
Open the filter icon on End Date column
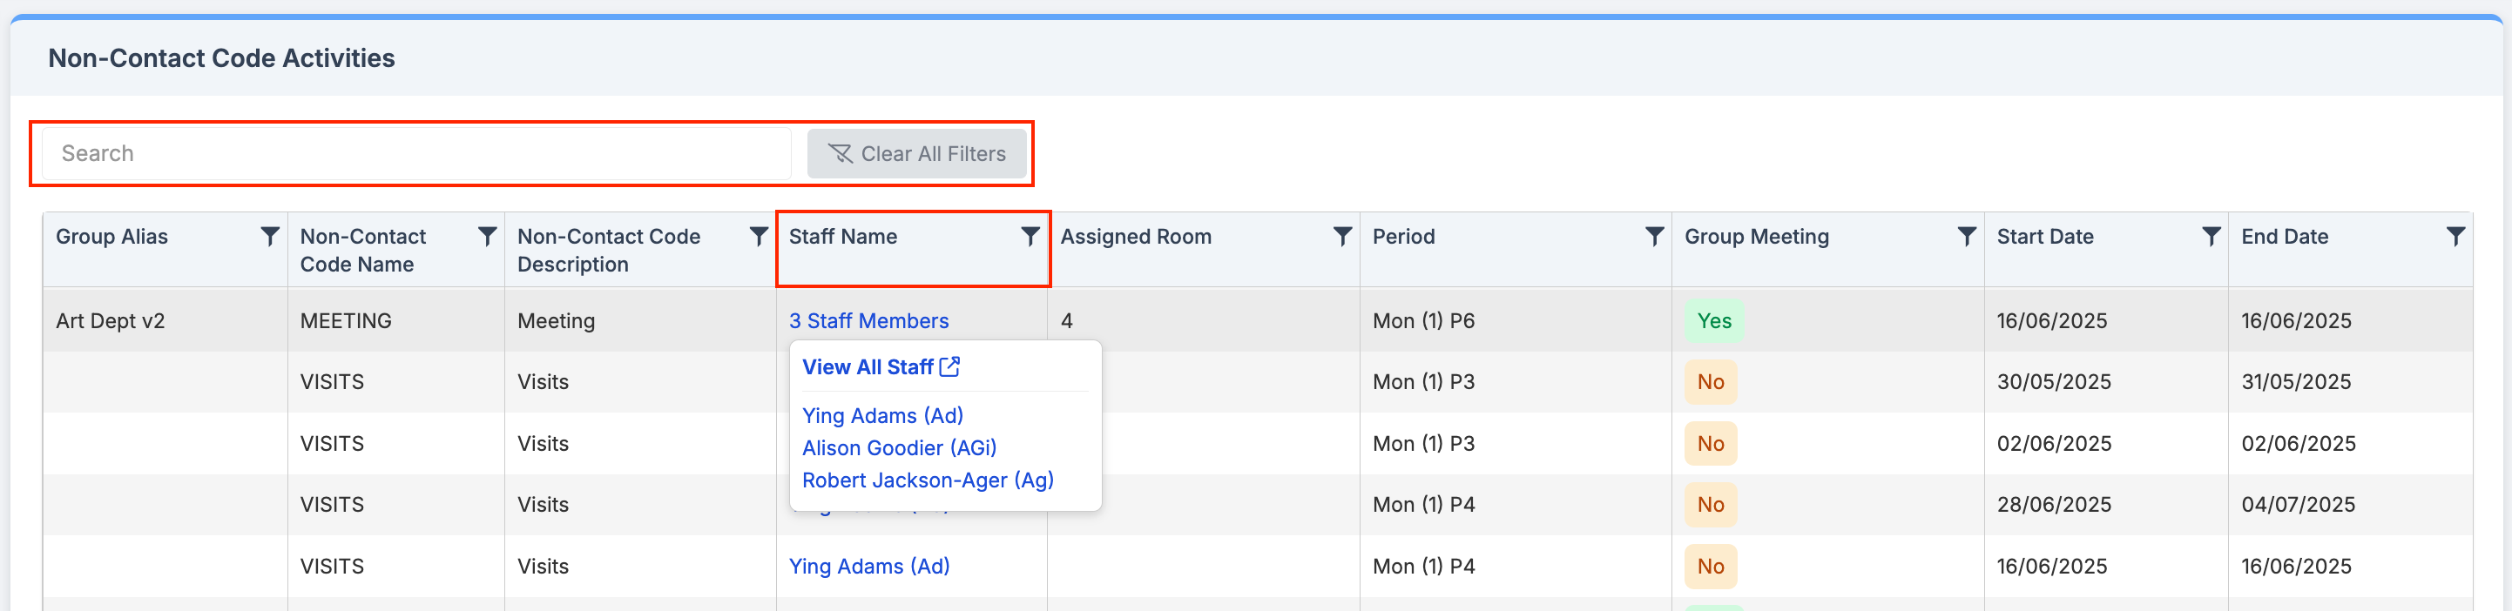(x=2456, y=235)
